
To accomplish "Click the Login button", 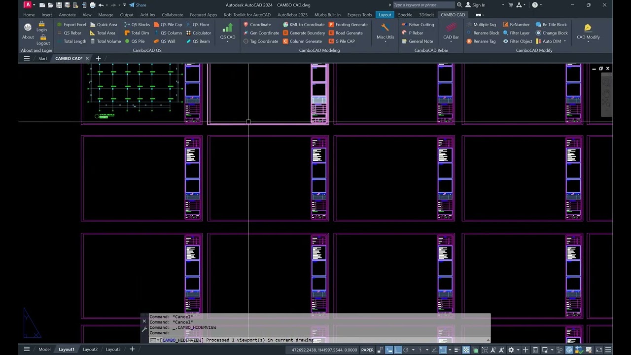I will pyautogui.click(x=42, y=27).
